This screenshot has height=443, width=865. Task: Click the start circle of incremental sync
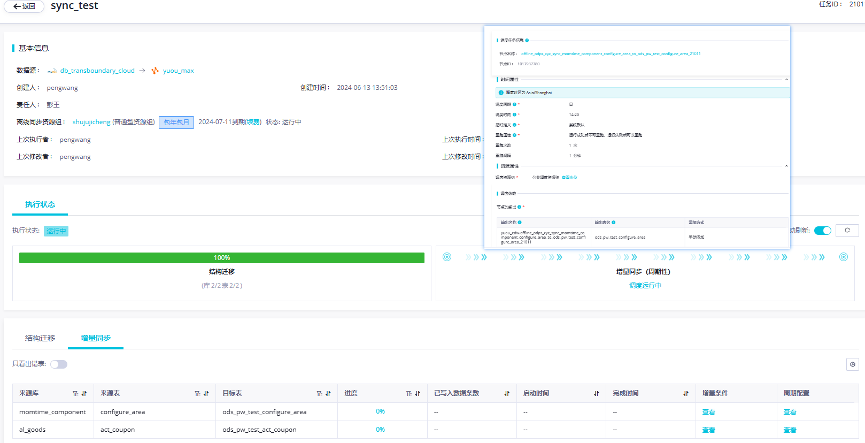click(447, 257)
